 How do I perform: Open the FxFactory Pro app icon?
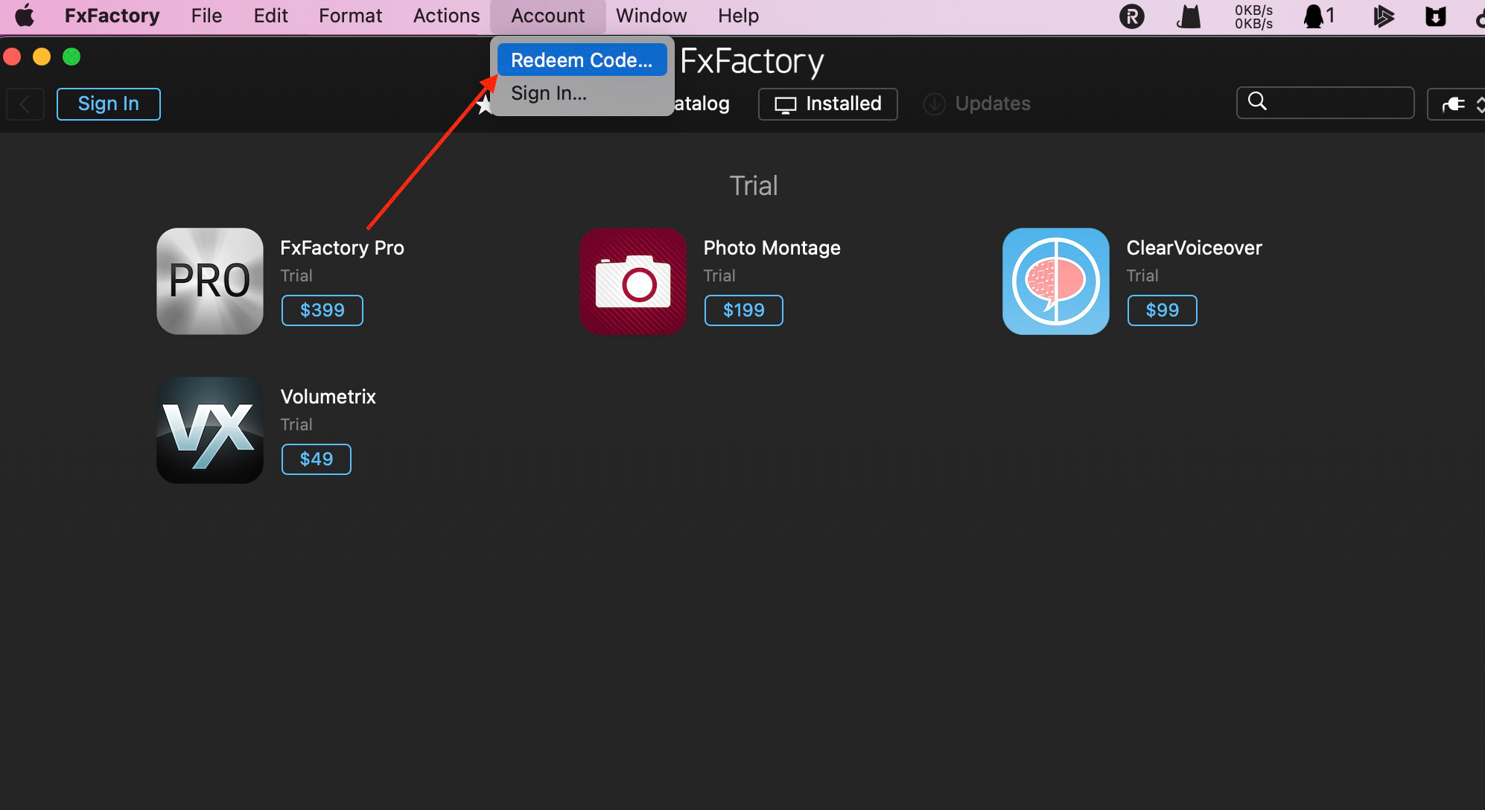pos(210,281)
